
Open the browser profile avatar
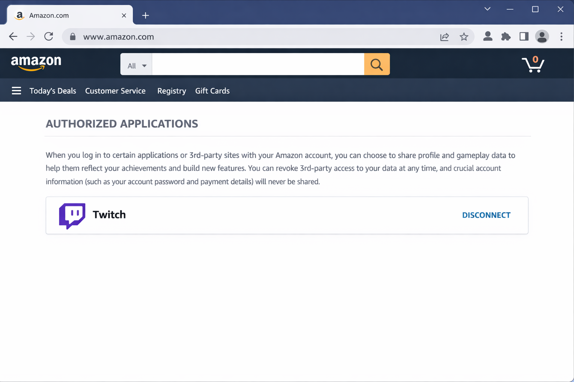click(542, 37)
